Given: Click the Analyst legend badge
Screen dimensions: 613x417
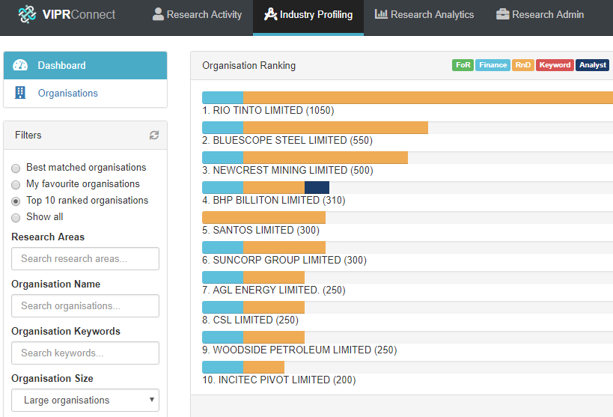Looking at the screenshot, I should [x=592, y=65].
